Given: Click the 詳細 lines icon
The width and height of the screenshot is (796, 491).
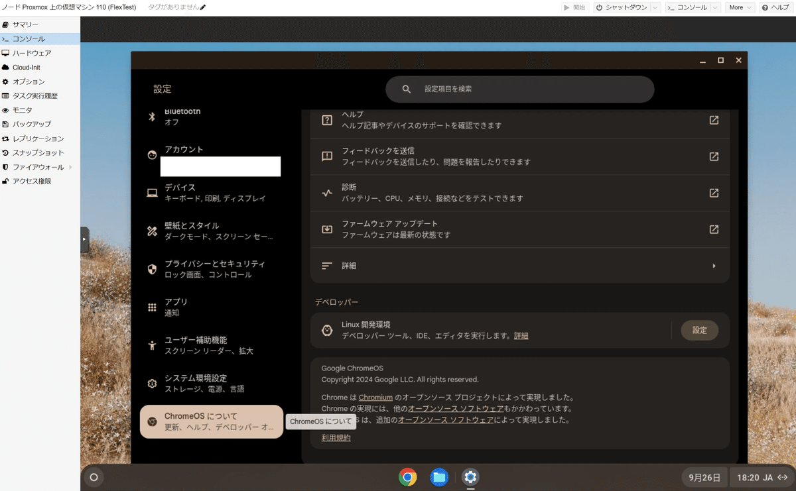Looking at the screenshot, I should click(x=327, y=266).
